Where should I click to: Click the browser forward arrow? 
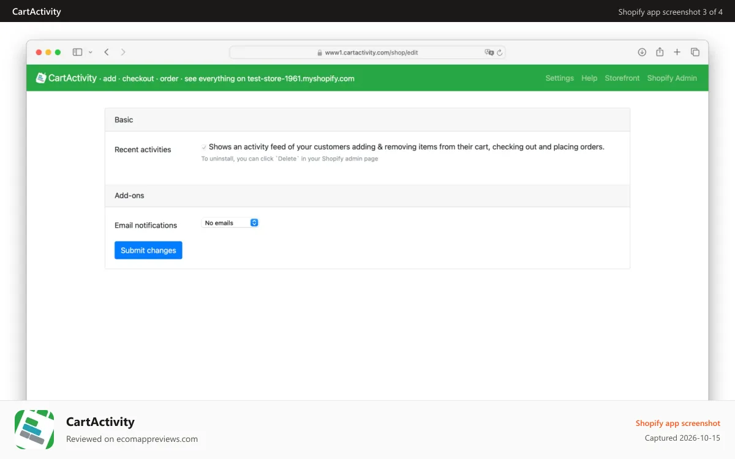123,52
